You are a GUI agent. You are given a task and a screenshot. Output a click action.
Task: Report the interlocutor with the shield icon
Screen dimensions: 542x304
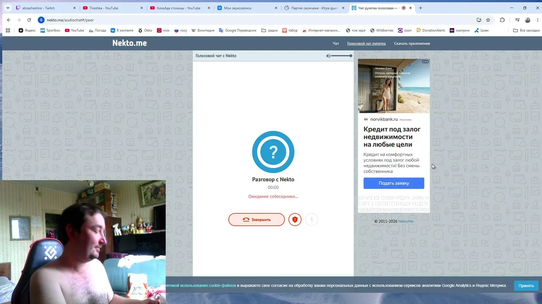coord(295,220)
